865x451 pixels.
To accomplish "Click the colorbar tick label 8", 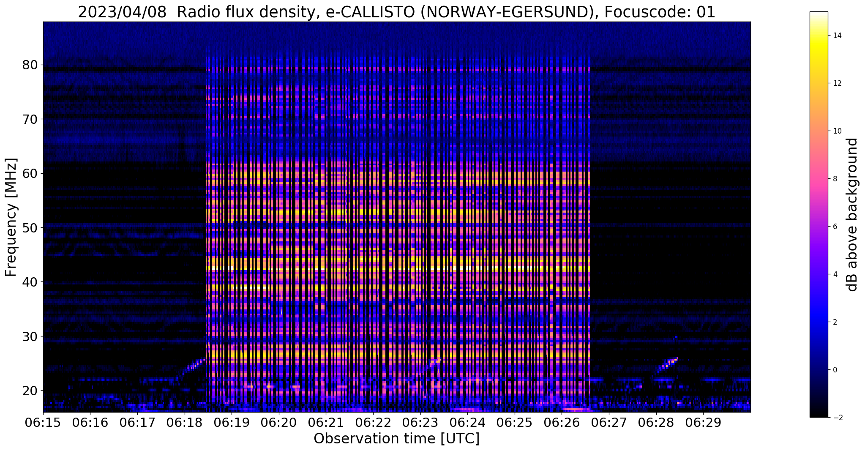I will pyautogui.click(x=835, y=179).
